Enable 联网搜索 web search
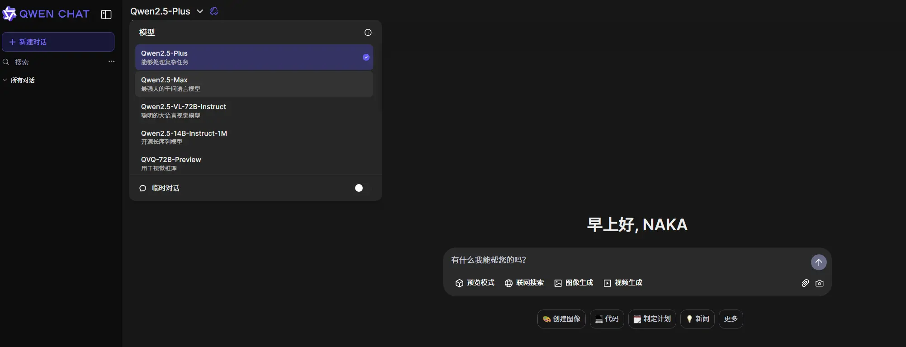 click(x=524, y=283)
